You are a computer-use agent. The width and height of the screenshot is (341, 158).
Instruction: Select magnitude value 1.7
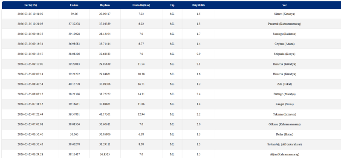click(198, 34)
